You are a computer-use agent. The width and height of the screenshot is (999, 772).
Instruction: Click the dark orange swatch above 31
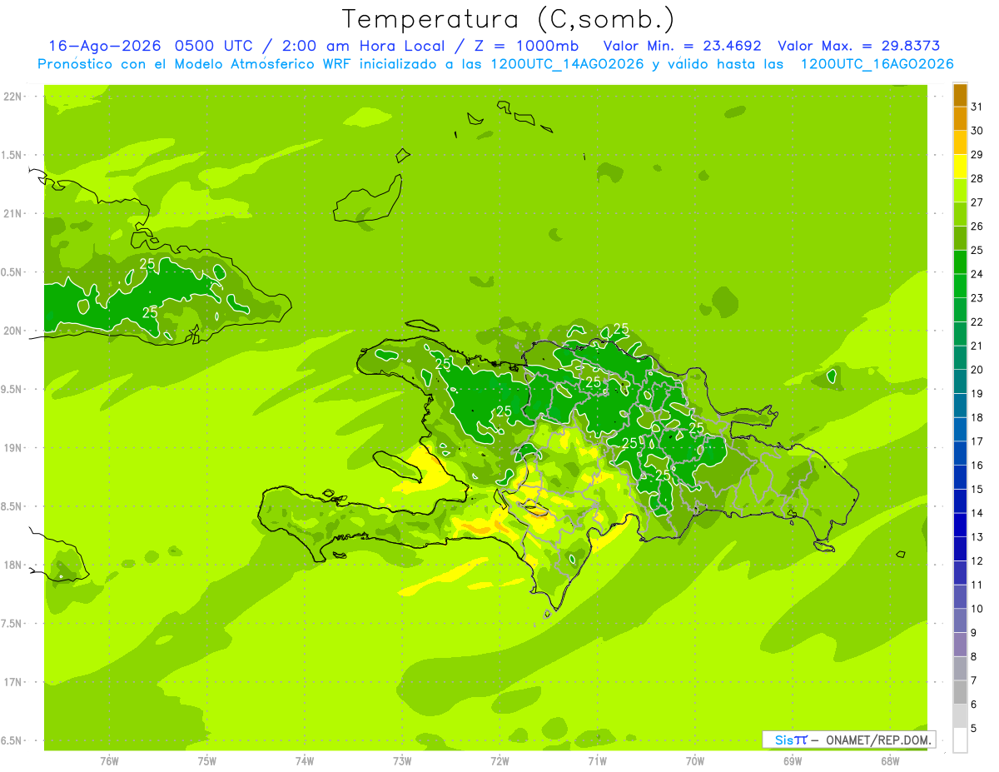pos(960,95)
